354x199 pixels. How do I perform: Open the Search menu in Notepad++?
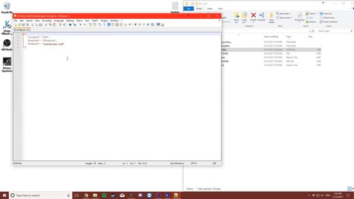point(29,20)
